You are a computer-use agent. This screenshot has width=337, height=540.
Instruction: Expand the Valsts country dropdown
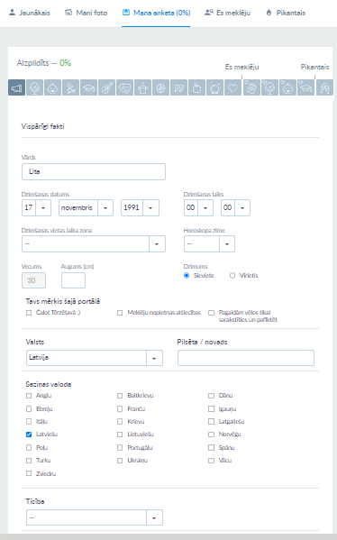pos(95,358)
